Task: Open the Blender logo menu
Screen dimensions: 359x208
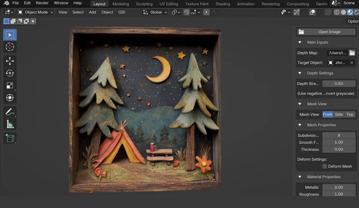Action: (6, 3)
